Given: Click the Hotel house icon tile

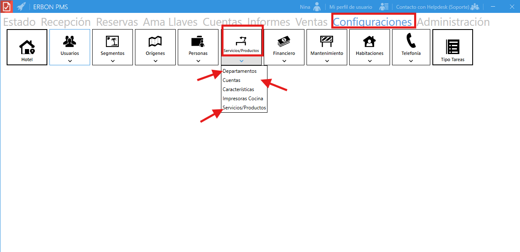Looking at the screenshot, I should tap(27, 46).
